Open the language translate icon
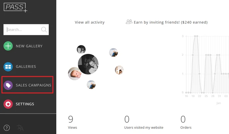 (x=20, y=128)
